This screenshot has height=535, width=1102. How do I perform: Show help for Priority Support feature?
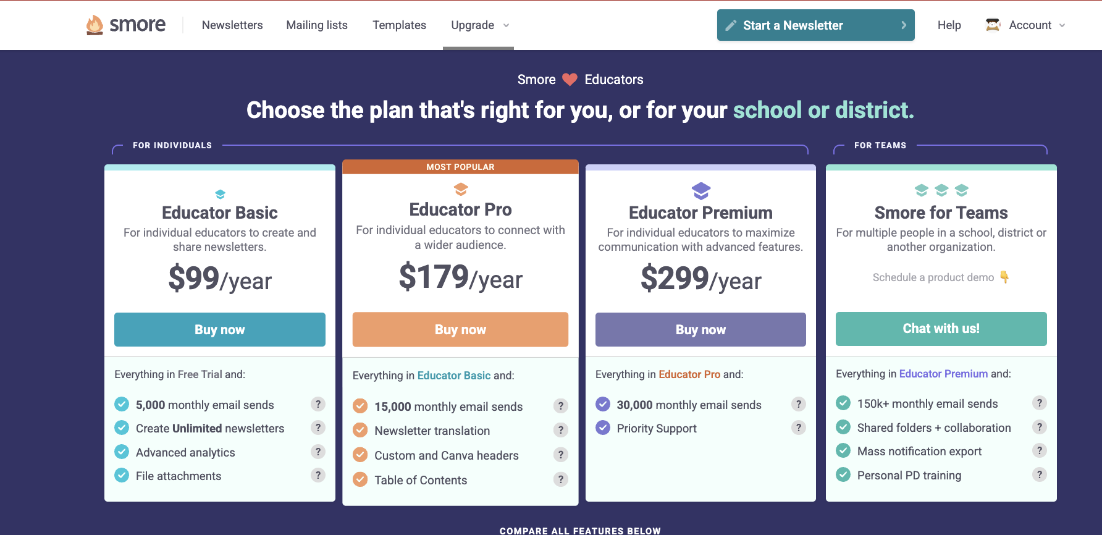(x=798, y=428)
